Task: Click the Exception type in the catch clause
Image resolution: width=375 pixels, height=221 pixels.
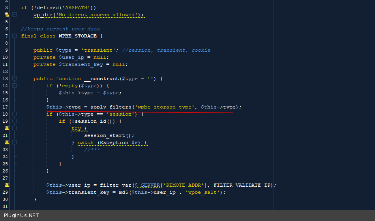Action: pos(114,142)
